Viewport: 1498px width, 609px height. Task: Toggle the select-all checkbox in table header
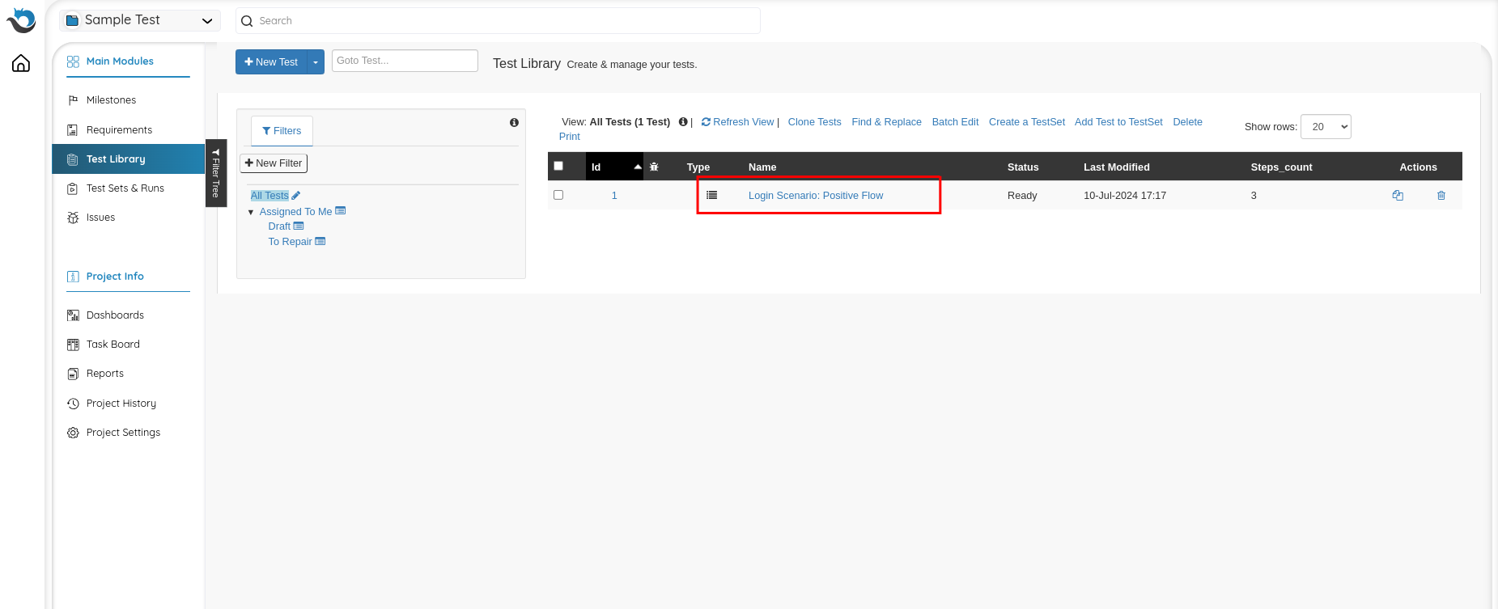coord(558,166)
